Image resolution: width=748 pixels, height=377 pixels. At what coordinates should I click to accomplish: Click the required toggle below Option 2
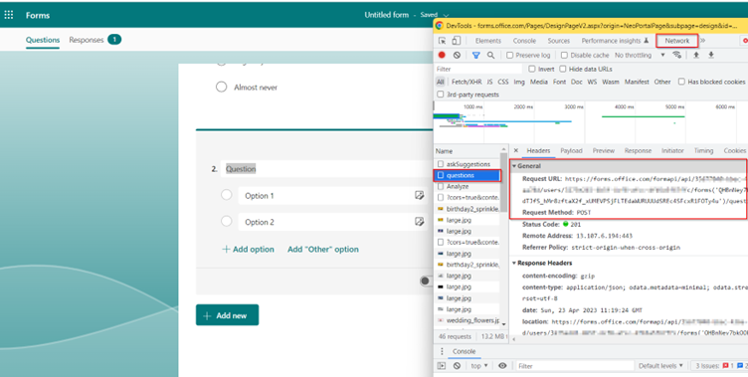click(x=425, y=281)
